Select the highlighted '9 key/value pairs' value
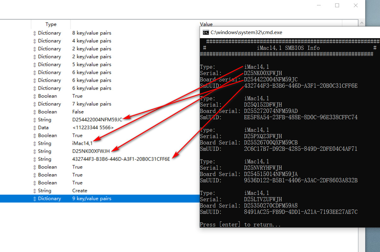 92,199
